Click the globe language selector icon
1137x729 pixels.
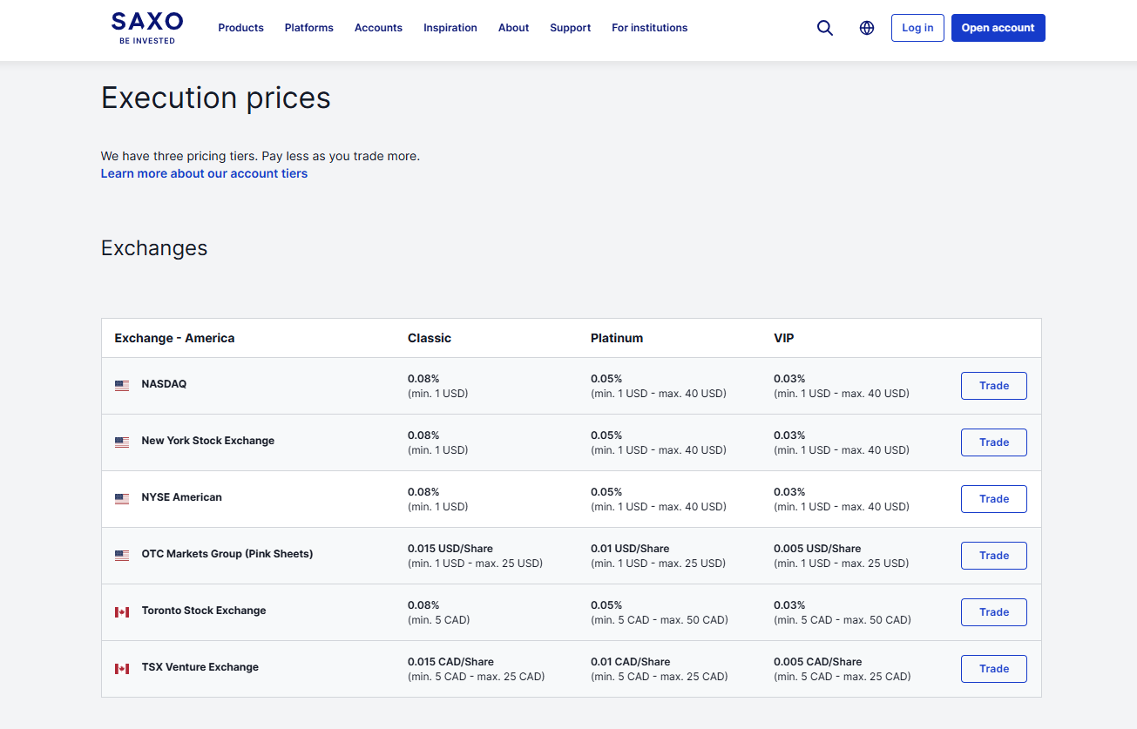[x=867, y=28]
